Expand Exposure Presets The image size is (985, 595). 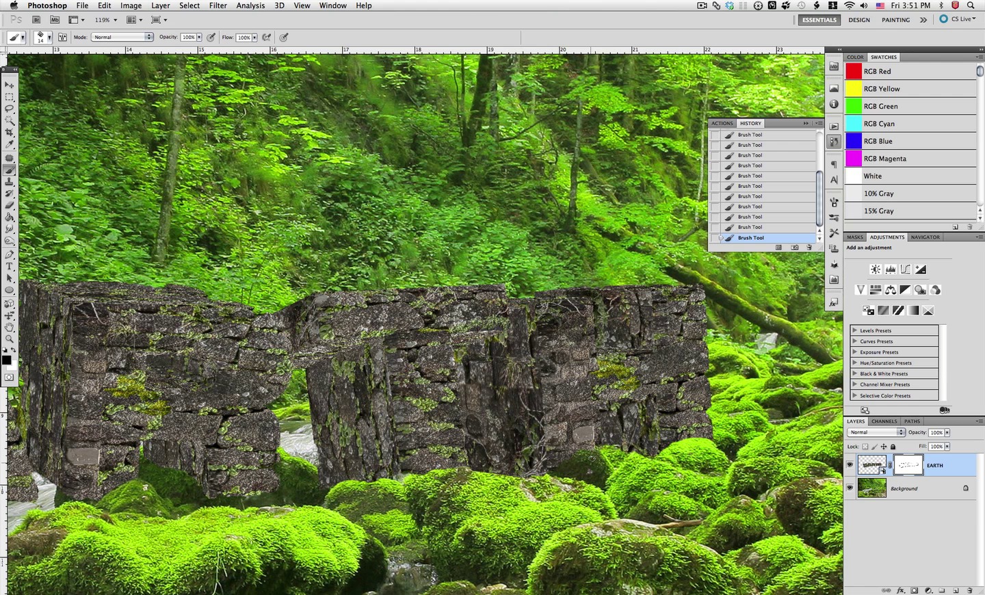coord(854,352)
